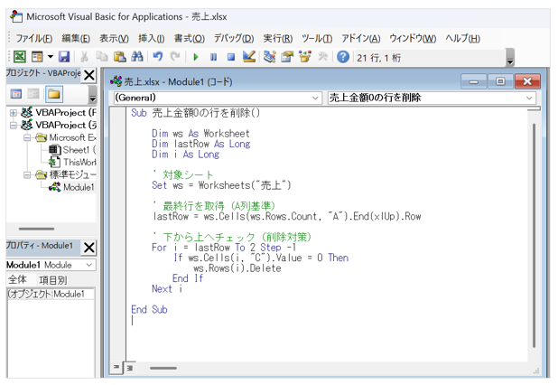Undo the last edit with blue arrow
Screen dimensions: 558x385
click(158, 57)
